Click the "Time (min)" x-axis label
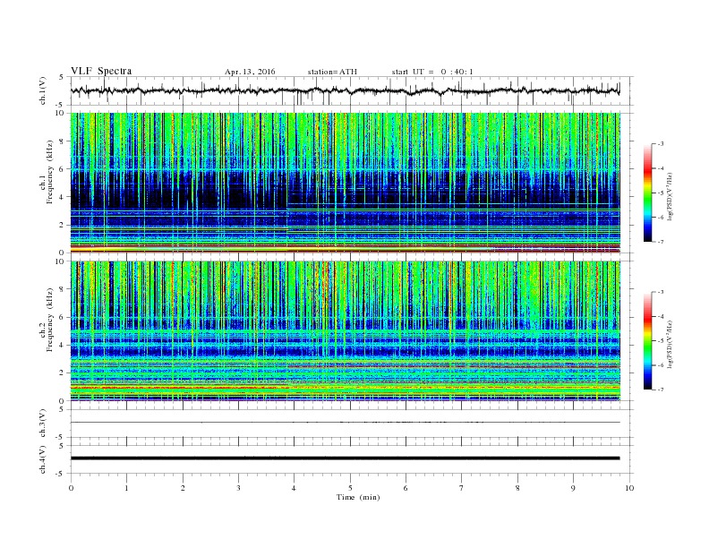The width and height of the screenshot is (709, 548). click(358, 497)
